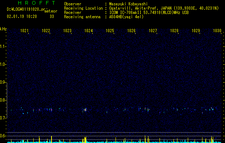225x143 pixels.
Task: Select the meteor count value 33
Action: click(52, 16)
